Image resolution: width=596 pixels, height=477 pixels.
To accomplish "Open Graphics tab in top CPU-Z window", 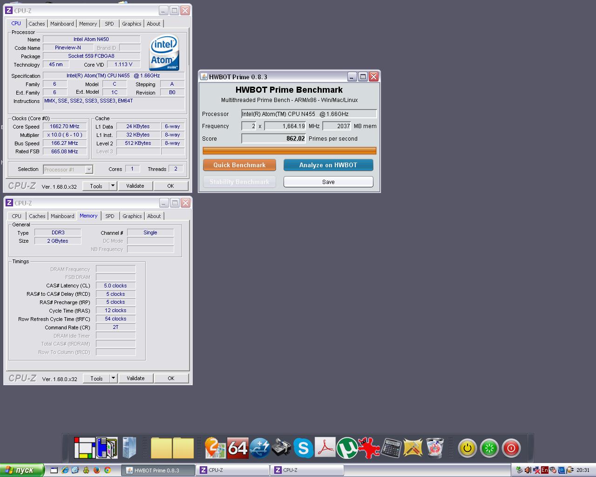I will (x=132, y=24).
